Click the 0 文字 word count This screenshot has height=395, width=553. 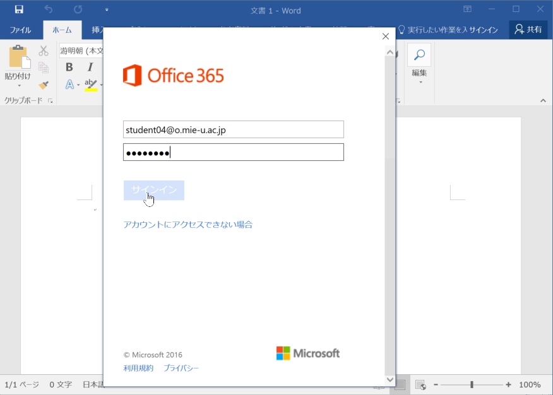[61, 384]
